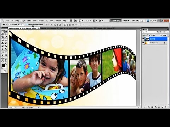This screenshot has width=170, height=127.
Task: Select the Lasso tool
Action: (2, 34)
